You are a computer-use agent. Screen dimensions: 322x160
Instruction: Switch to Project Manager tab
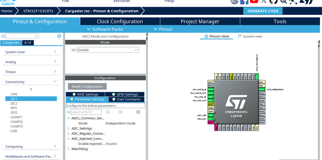[x=200, y=22]
